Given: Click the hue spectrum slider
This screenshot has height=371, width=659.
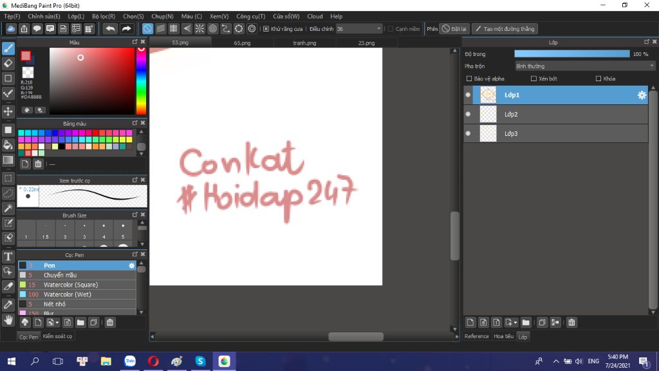Looking at the screenshot, I should tap(141, 81).
